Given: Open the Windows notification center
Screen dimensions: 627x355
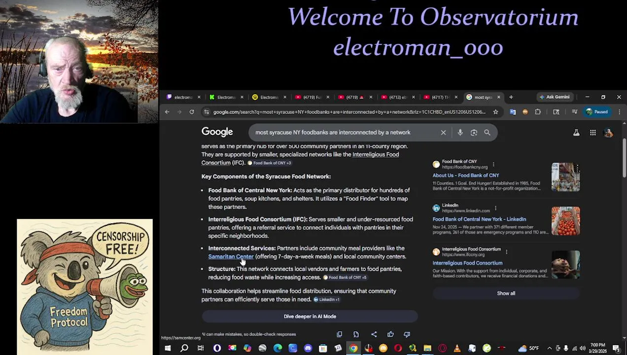Looking at the screenshot, I should (617, 349).
